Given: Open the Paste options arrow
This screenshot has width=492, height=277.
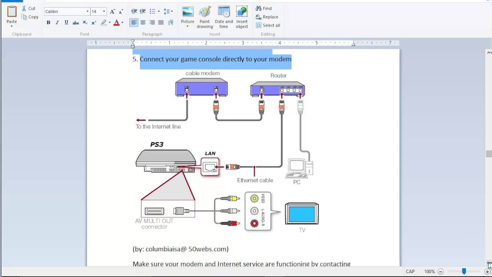Looking at the screenshot, I should 12,26.
